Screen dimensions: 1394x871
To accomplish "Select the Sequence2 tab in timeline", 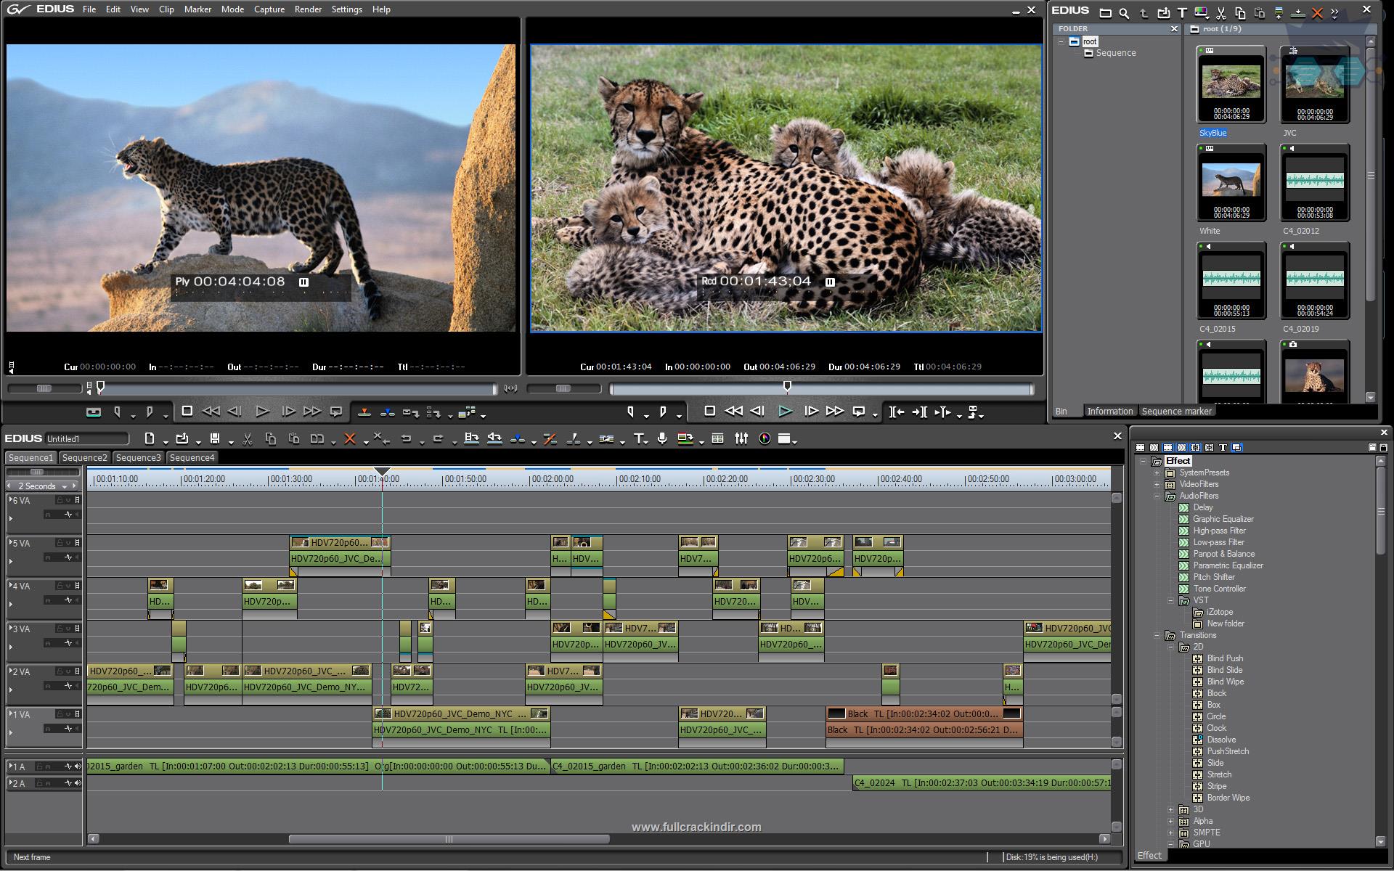I will point(83,457).
